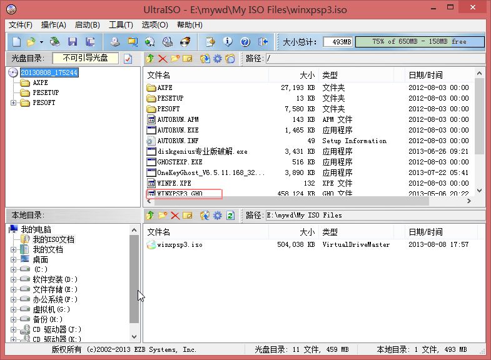Click folder icon right of image gear
This screenshot has width=491, height=360.
230,59
